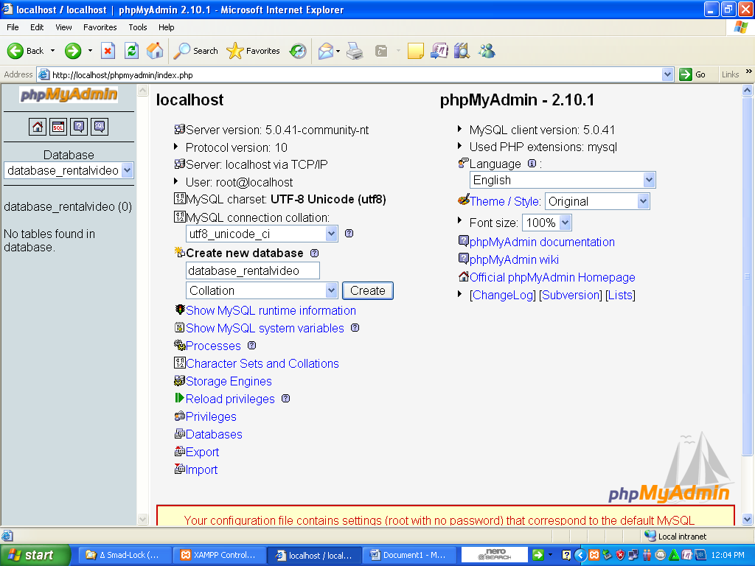This screenshot has height=566, width=755.
Task: Open the IE Search toolbar button
Action: [x=195, y=51]
